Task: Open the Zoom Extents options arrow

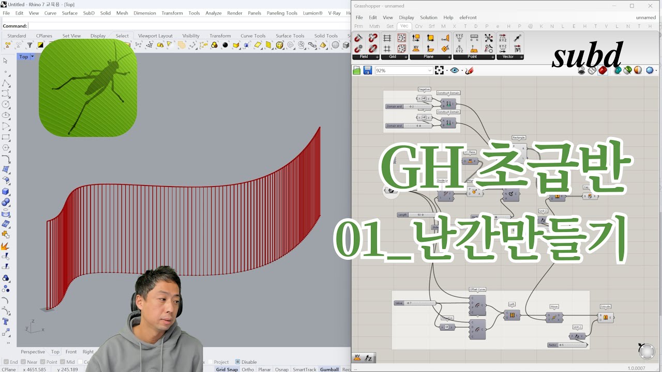Action: tap(447, 71)
